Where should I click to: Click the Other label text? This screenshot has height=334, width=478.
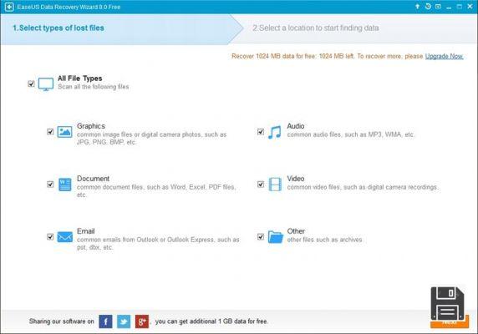click(x=296, y=231)
